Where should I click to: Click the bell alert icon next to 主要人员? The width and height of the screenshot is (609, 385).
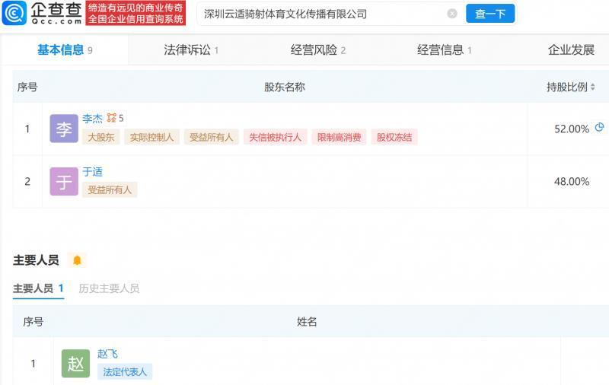77,260
